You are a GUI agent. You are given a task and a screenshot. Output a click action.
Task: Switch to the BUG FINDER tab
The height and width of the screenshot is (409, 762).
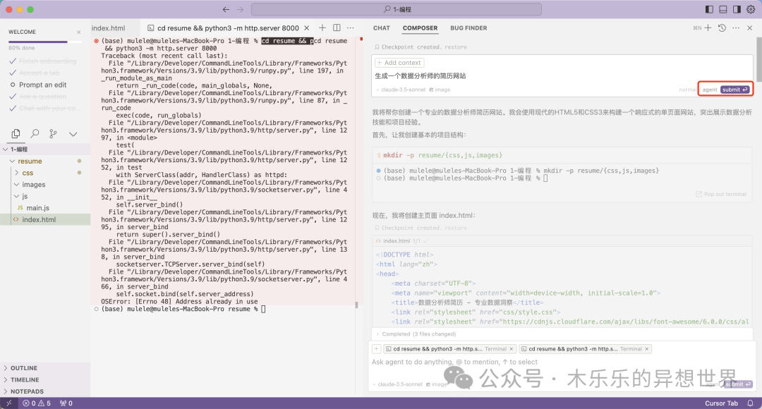(468, 28)
